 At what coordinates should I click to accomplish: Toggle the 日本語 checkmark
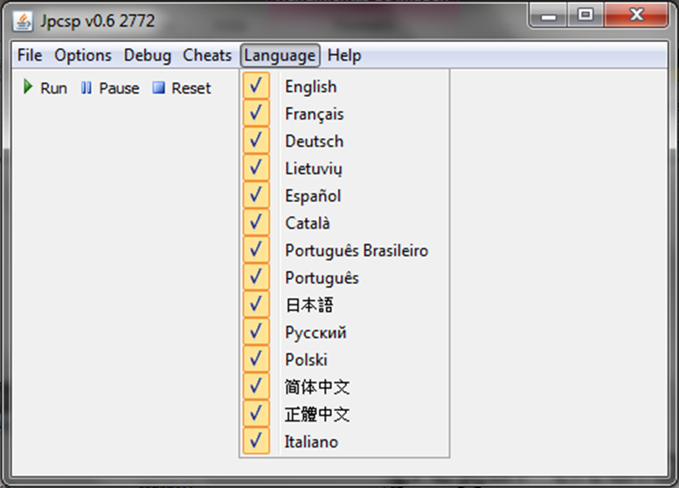(256, 304)
